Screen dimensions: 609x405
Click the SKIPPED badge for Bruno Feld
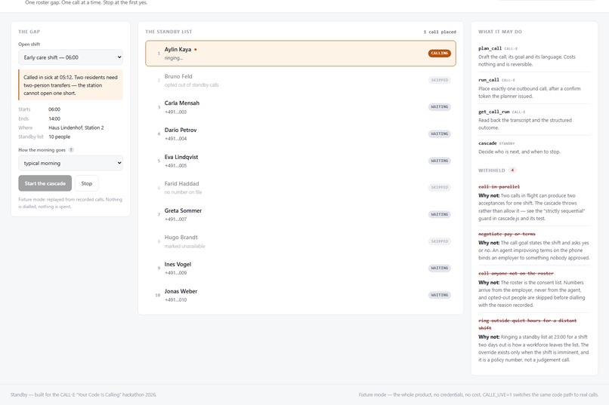click(440, 80)
